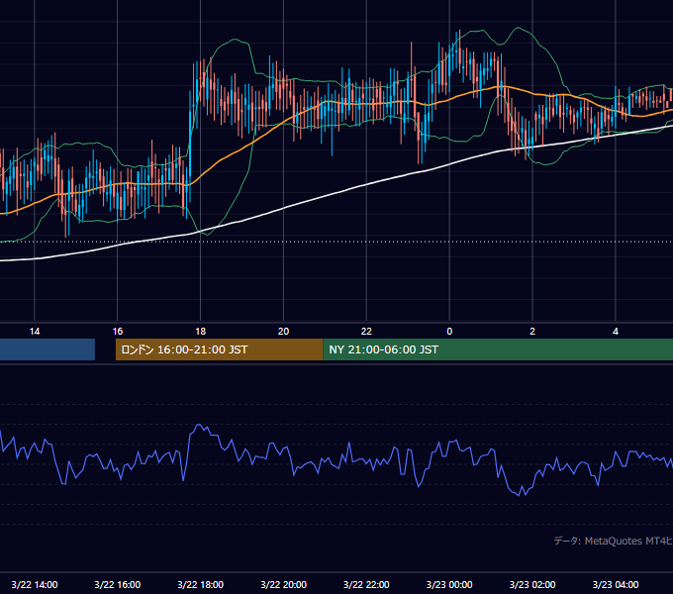Click the hour 18 axis label
The image size is (673, 594).
201,331
